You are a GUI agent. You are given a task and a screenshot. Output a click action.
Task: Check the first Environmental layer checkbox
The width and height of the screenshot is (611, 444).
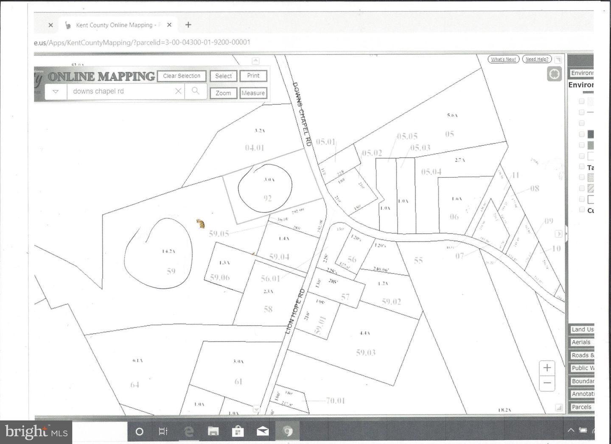[x=582, y=101]
